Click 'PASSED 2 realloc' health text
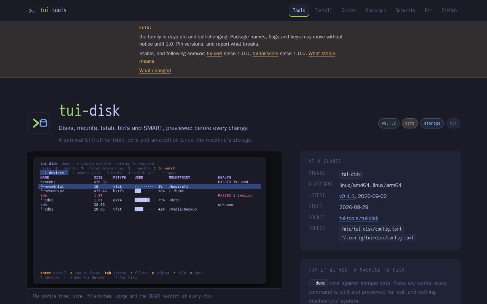The image size is (487, 304). pos(235,196)
